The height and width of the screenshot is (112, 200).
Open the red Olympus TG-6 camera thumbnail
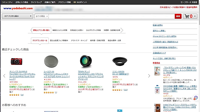(x=17, y=62)
